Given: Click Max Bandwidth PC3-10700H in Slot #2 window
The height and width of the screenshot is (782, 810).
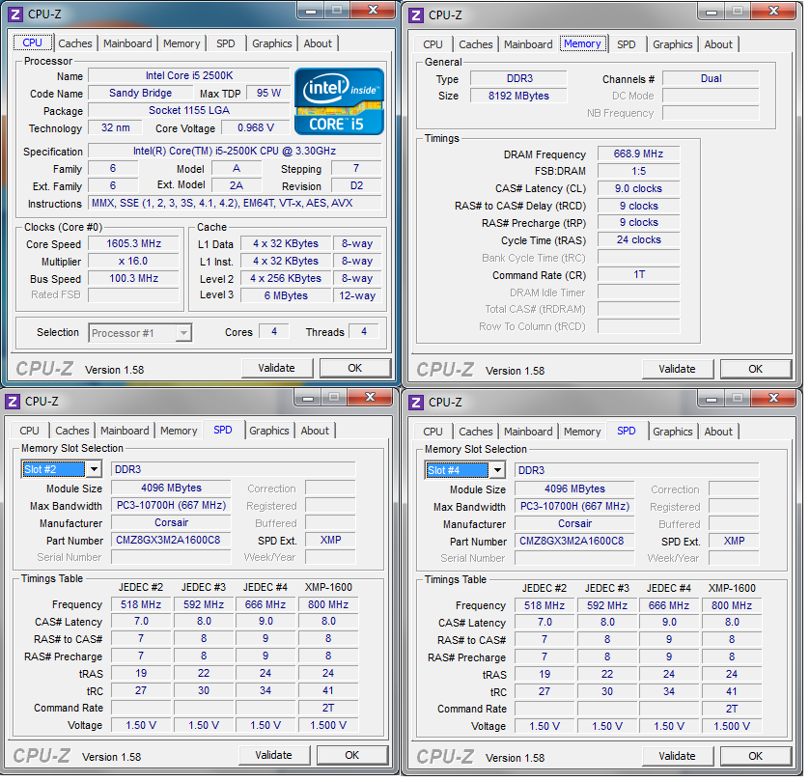Looking at the screenshot, I should (171, 505).
